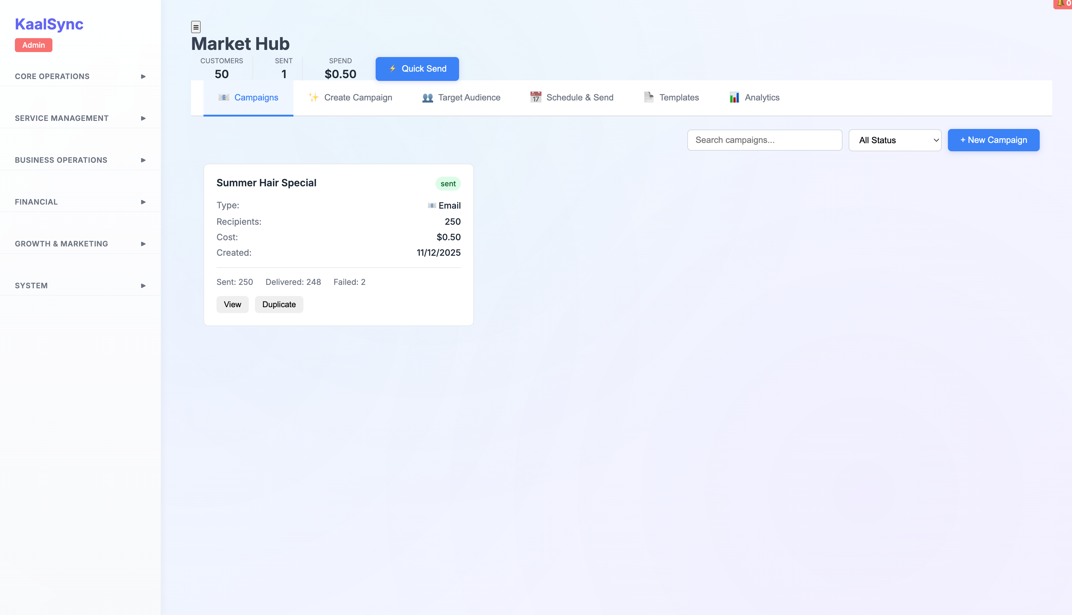Click the envelope icon on Campaigns tab

click(224, 98)
